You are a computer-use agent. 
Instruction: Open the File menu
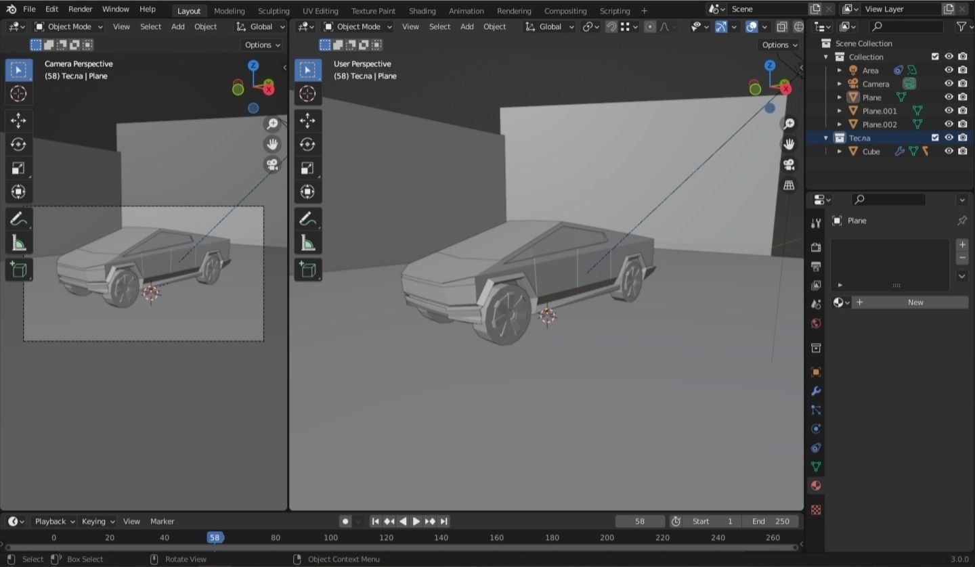point(29,9)
